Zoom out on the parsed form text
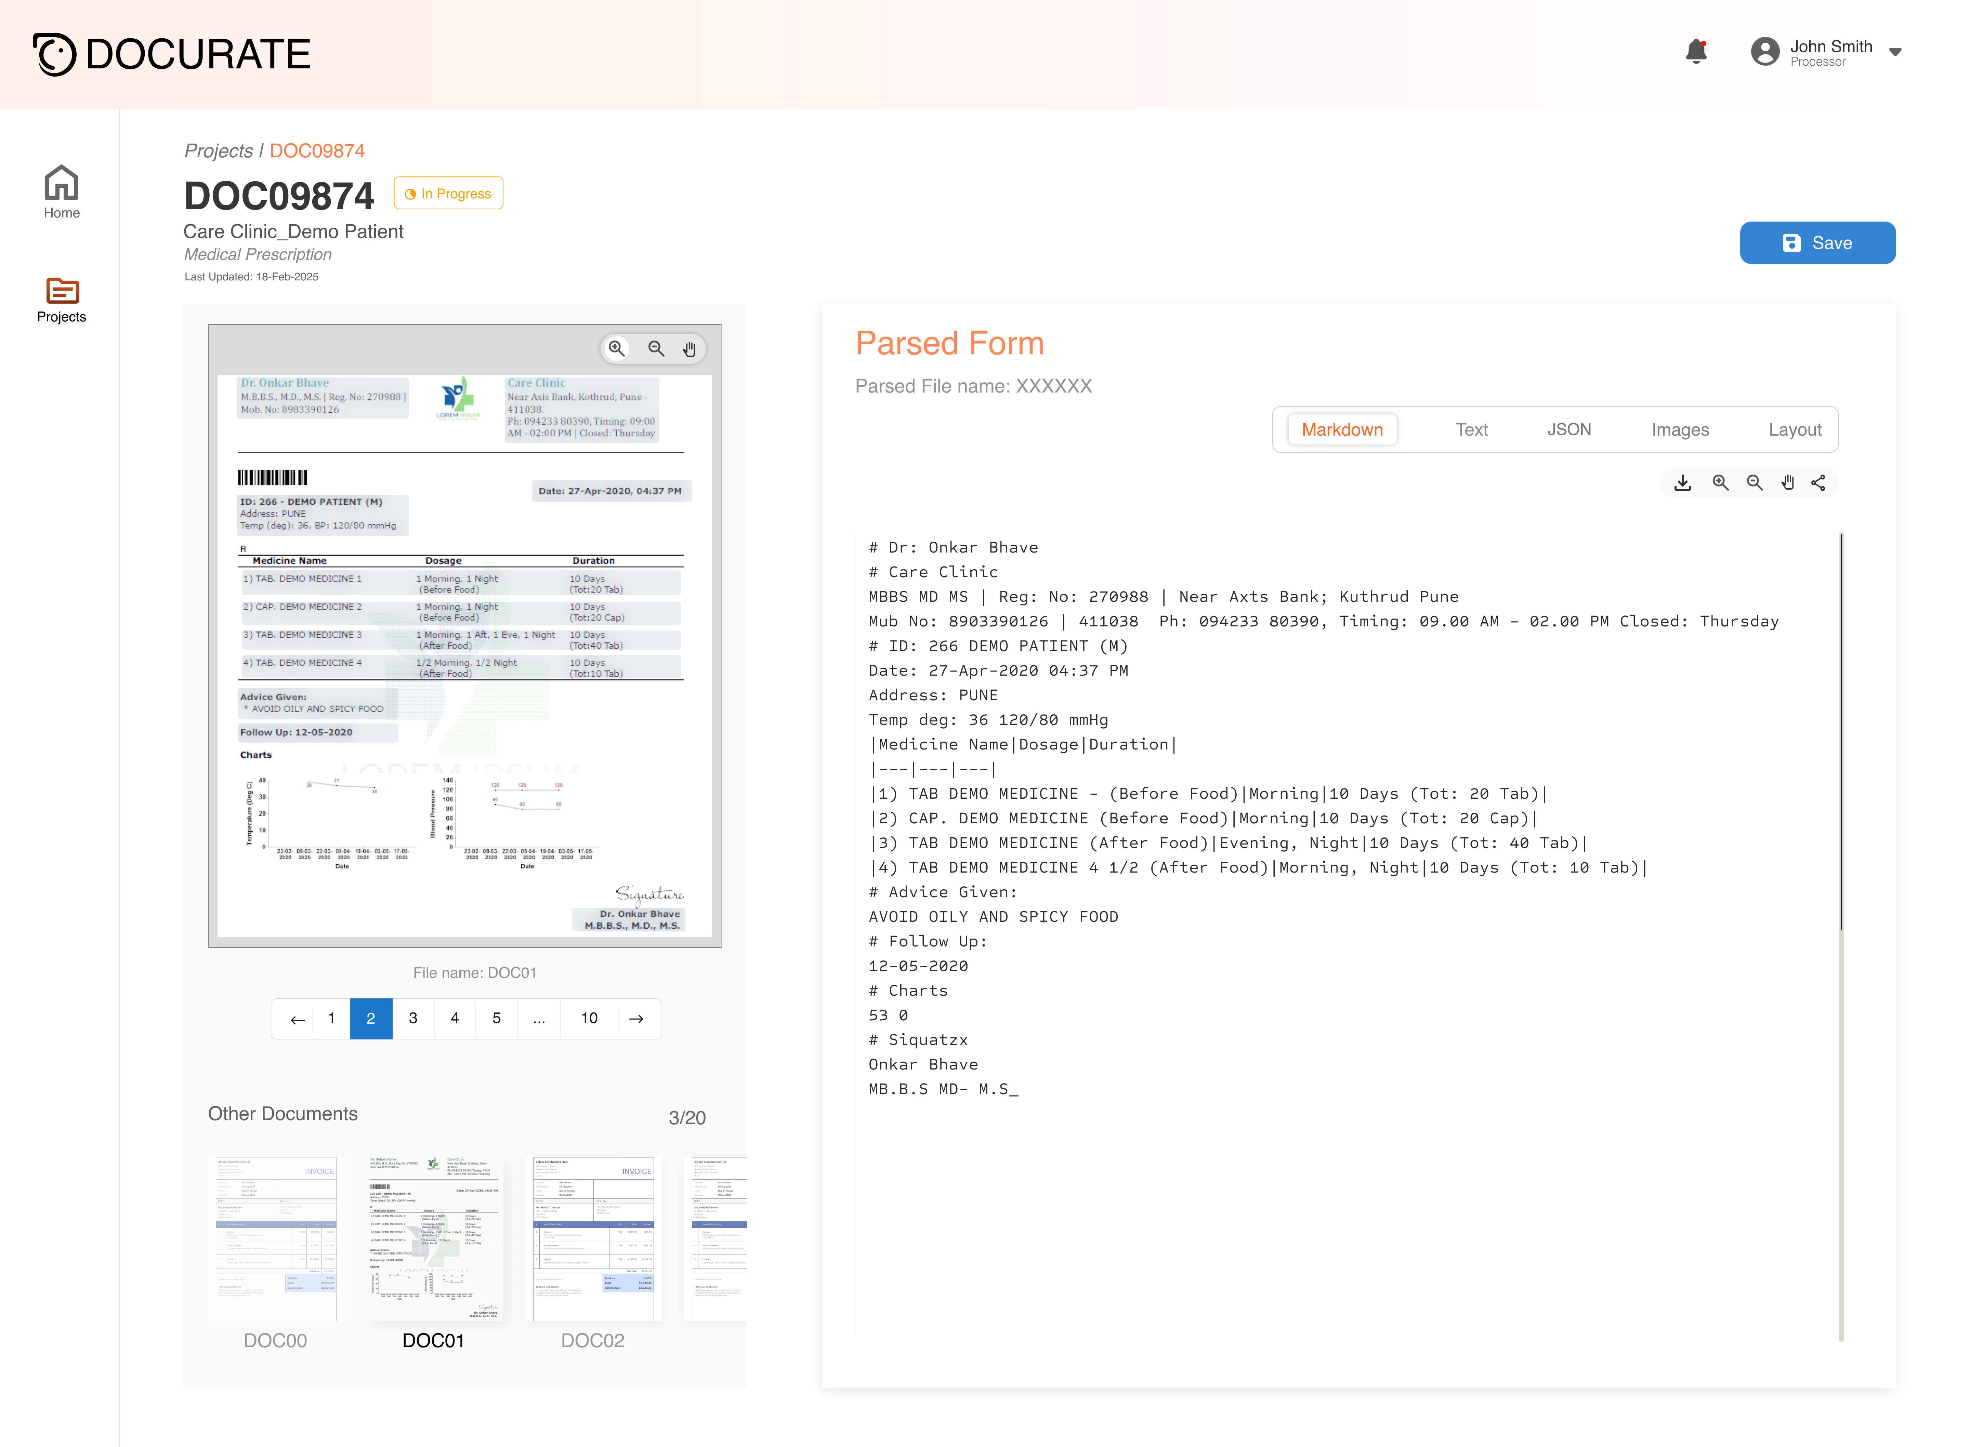The width and height of the screenshot is (1970, 1447). pyautogui.click(x=1755, y=483)
